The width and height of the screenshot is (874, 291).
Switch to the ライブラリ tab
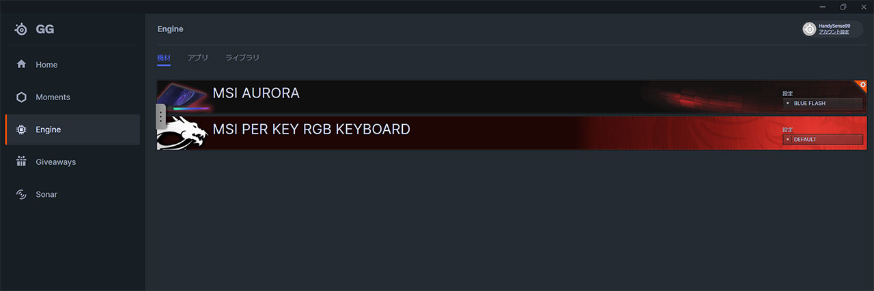[242, 58]
